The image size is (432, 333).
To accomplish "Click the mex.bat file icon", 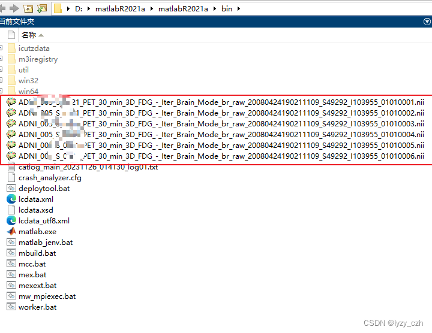I will pyautogui.click(x=11, y=274).
